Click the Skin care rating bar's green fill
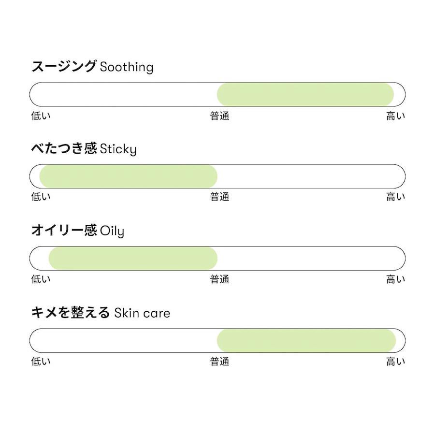This screenshot has height=435, width=435. click(x=306, y=340)
